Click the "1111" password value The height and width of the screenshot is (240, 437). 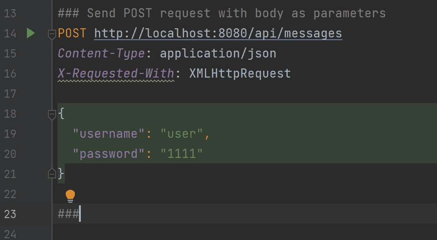[x=181, y=154]
